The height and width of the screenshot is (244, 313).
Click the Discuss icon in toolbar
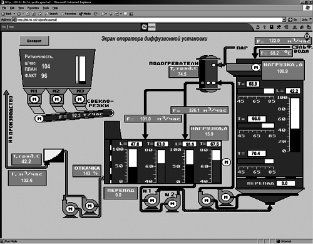tap(125, 14)
